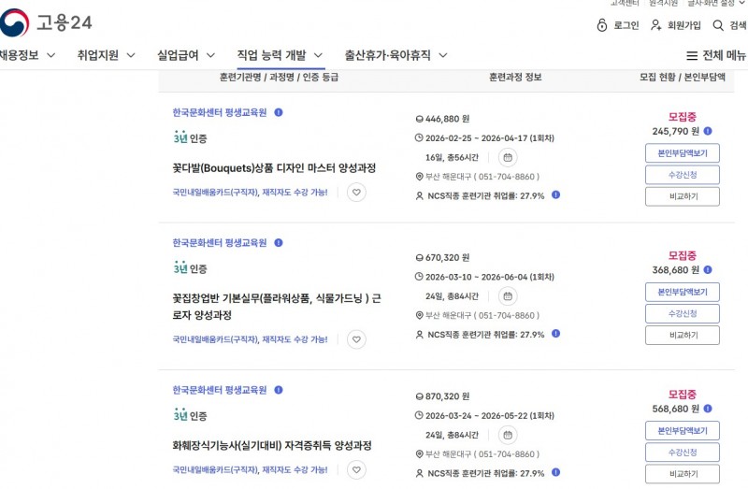Screen dimensions: 748x489
Task: Click 본인부담액보기 for the 꽃집창업반 course
Action: 682,292
